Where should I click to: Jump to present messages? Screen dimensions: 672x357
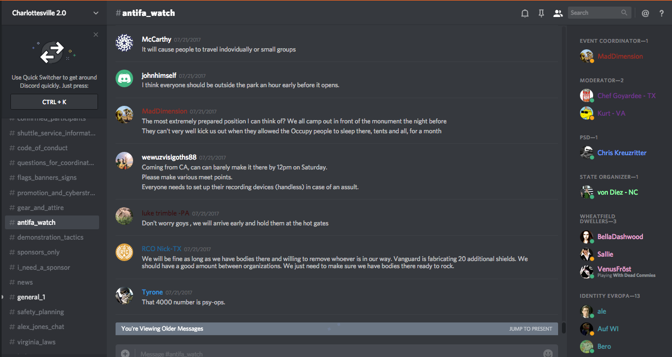coord(530,329)
